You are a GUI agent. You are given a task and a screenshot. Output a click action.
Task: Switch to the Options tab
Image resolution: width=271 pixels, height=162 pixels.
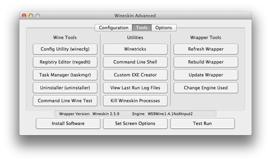point(164,28)
